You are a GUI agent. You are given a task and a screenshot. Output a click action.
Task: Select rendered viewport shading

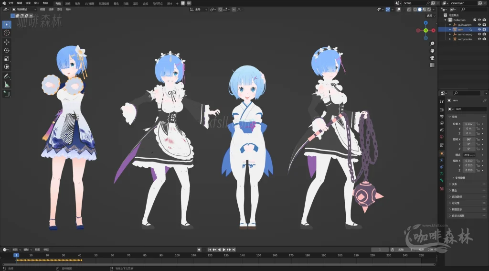[429, 10]
